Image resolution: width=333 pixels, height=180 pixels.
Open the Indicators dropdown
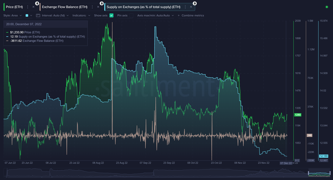point(81,16)
